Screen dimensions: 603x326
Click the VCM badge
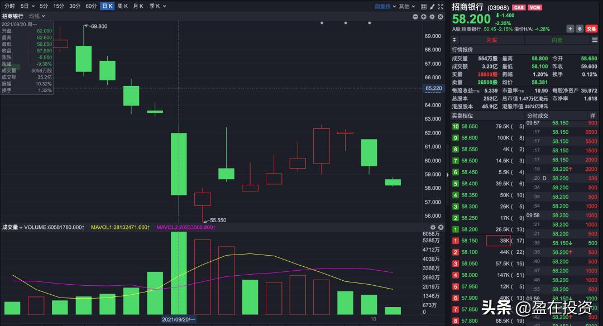tap(535, 7)
